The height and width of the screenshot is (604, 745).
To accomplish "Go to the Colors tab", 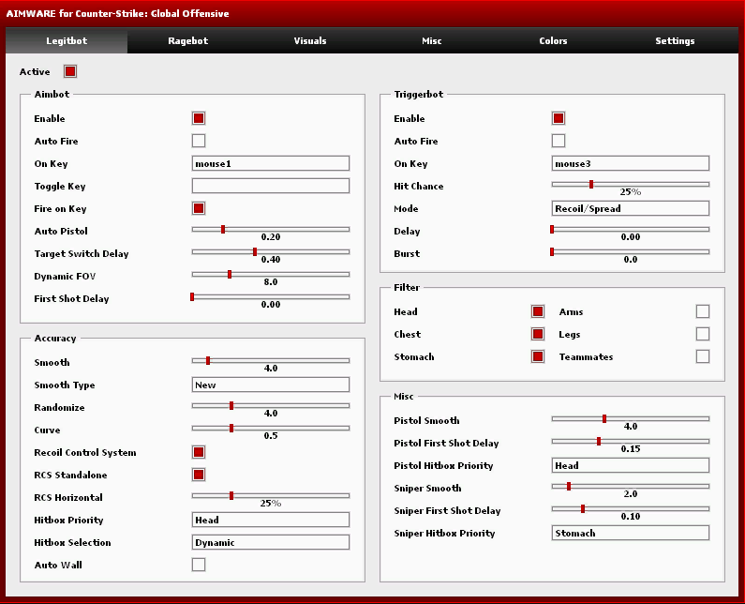I will (553, 41).
